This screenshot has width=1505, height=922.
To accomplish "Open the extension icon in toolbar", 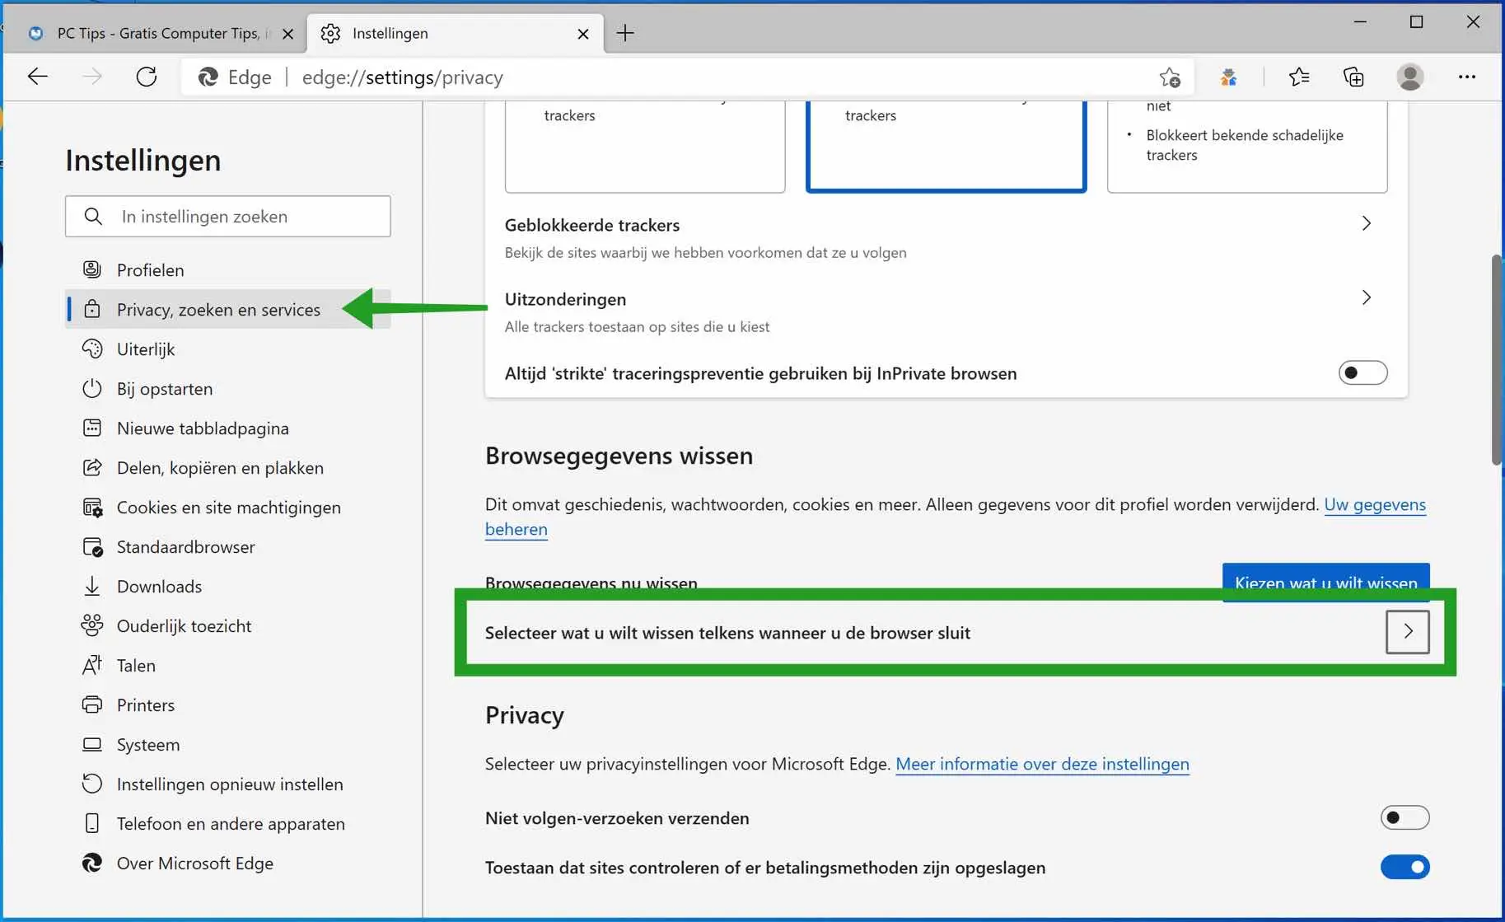I will click(1228, 77).
